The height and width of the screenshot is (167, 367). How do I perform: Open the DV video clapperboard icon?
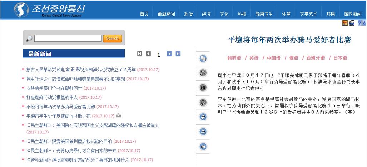pos(352,23)
